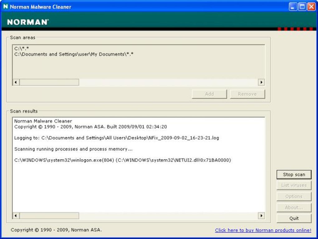Quit the Norman Malware Cleaner
Viewport: 318px width, 239px height.
tap(294, 218)
